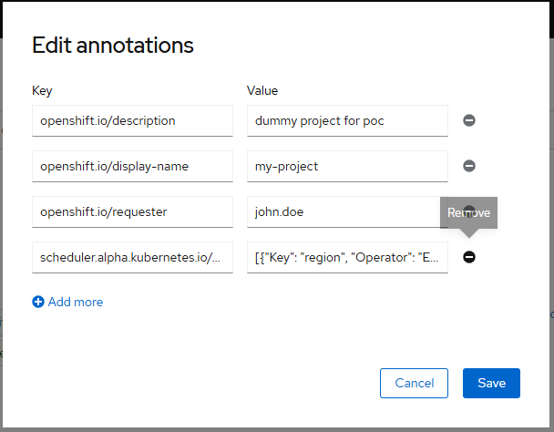Click the Value column label
Screen dimensions: 554x432
(x=262, y=90)
